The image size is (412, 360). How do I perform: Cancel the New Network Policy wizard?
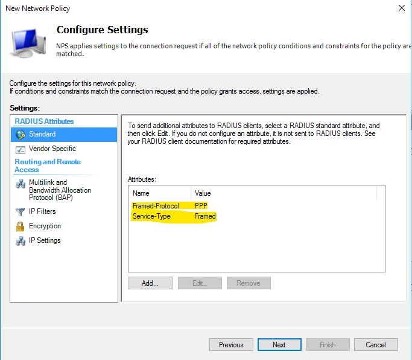376,345
